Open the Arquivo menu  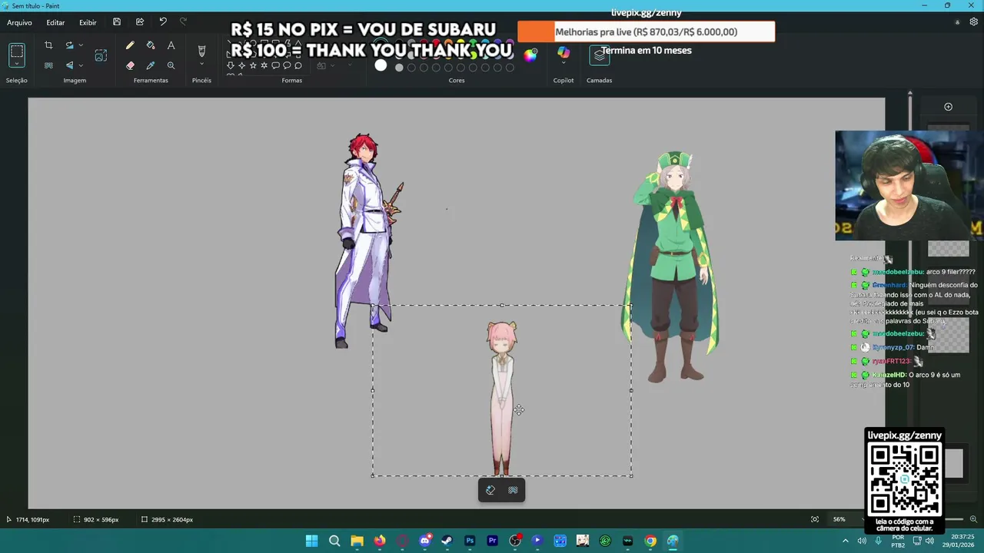tap(19, 22)
